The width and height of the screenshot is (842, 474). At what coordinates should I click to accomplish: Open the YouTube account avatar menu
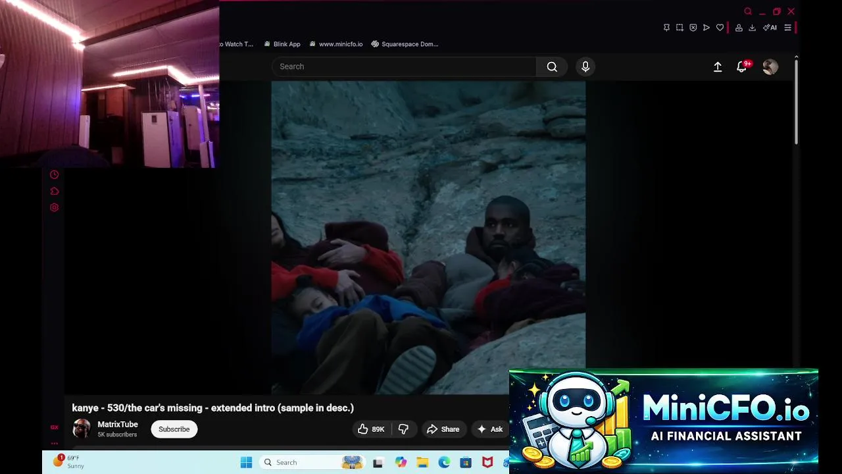(770, 66)
